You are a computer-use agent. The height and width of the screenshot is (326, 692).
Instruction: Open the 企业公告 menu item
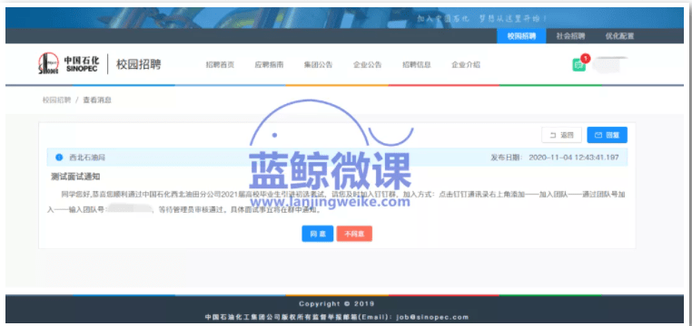click(367, 64)
